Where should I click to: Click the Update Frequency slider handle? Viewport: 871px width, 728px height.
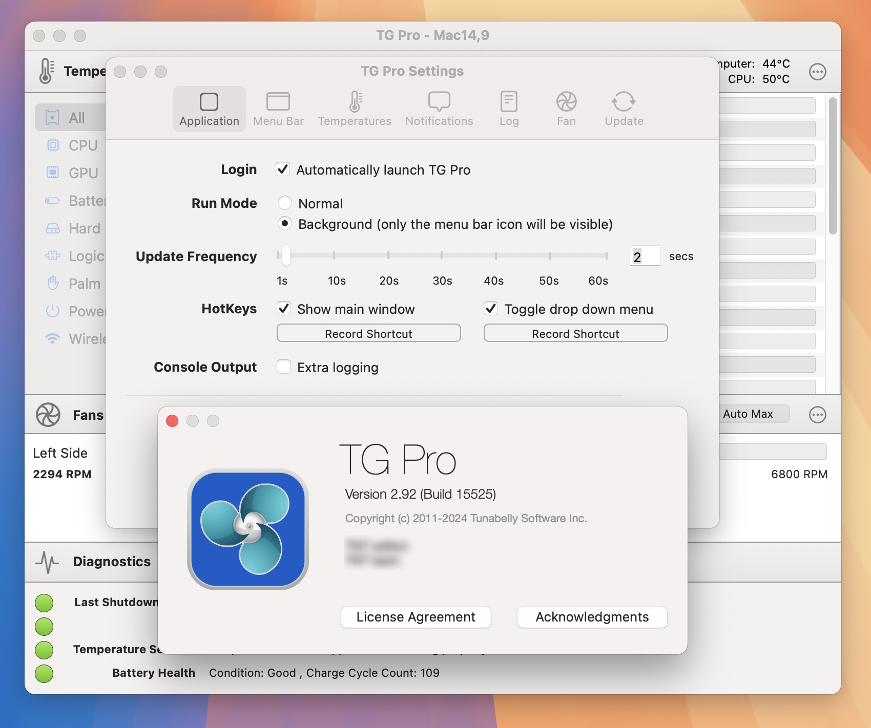(286, 255)
